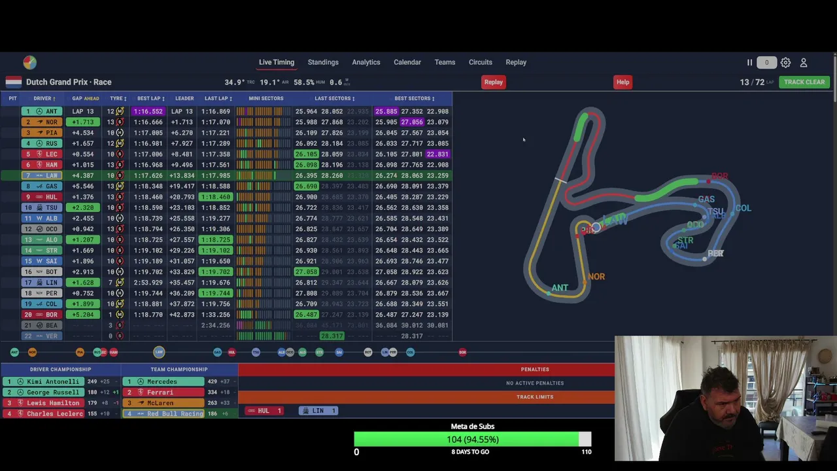Click LIN's medium tyre icon
This screenshot has width=837, height=471.
[120, 283]
